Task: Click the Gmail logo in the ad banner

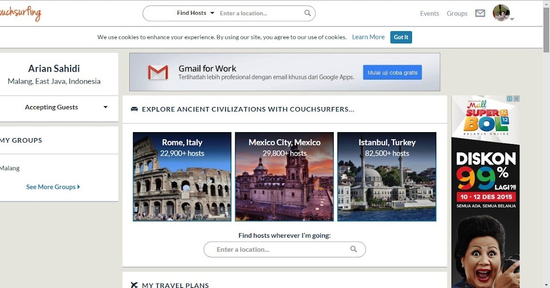Action: (158, 72)
